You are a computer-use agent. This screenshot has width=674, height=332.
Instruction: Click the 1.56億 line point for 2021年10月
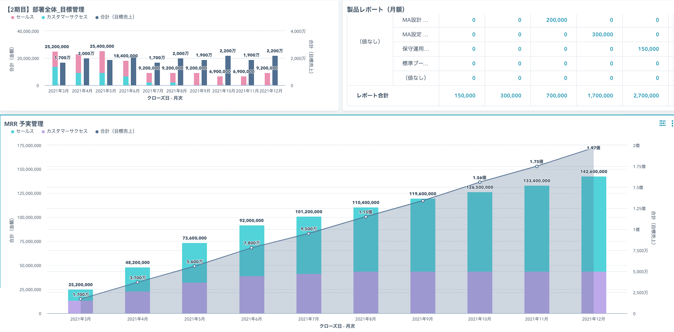[x=480, y=182]
